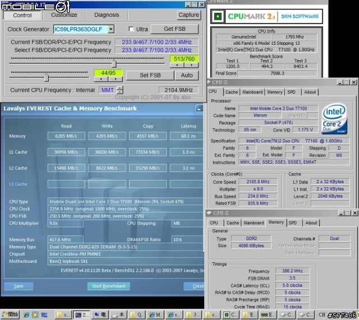This screenshot has height=320, width=359.
Task: Switch to taskbar folder item 'c...'
Action: tap(211, 315)
